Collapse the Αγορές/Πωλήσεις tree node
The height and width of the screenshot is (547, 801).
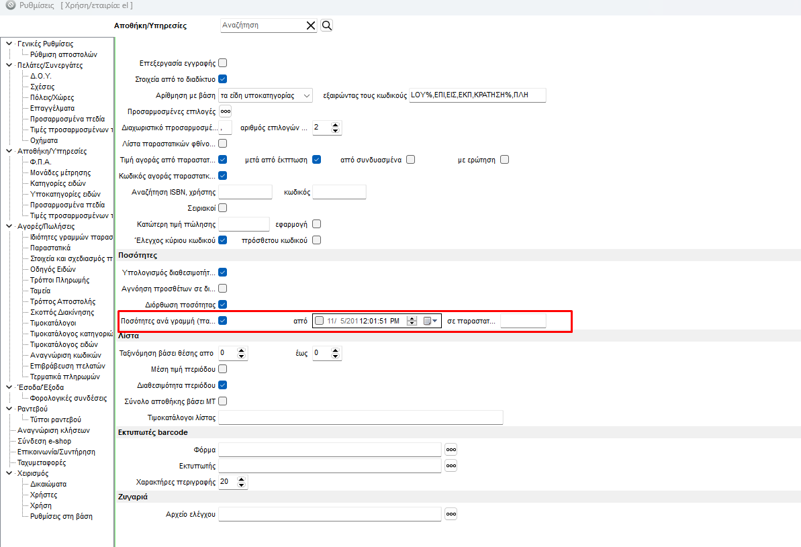(9, 226)
